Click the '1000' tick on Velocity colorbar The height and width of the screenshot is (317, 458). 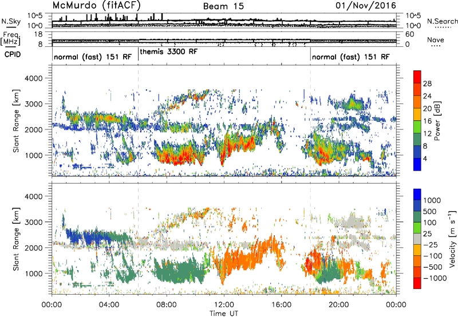(x=432, y=200)
